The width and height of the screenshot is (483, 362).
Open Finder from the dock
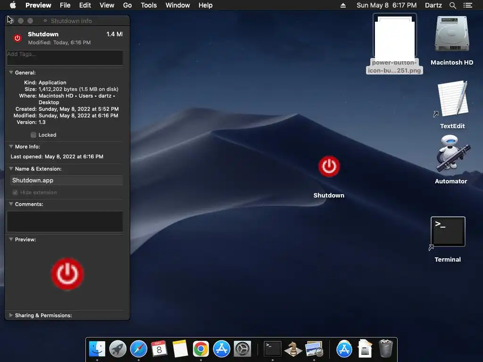click(x=97, y=349)
